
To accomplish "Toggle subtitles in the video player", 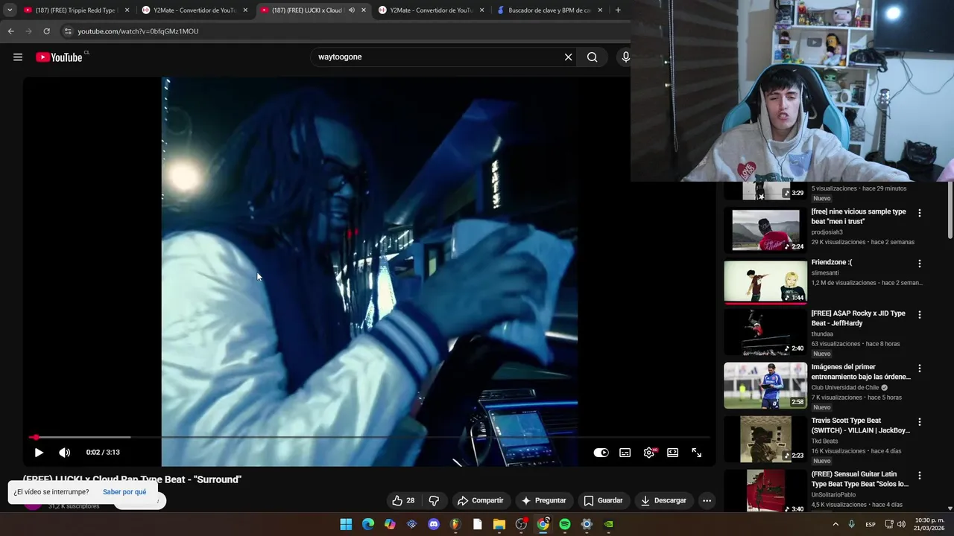I will click(625, 453).
